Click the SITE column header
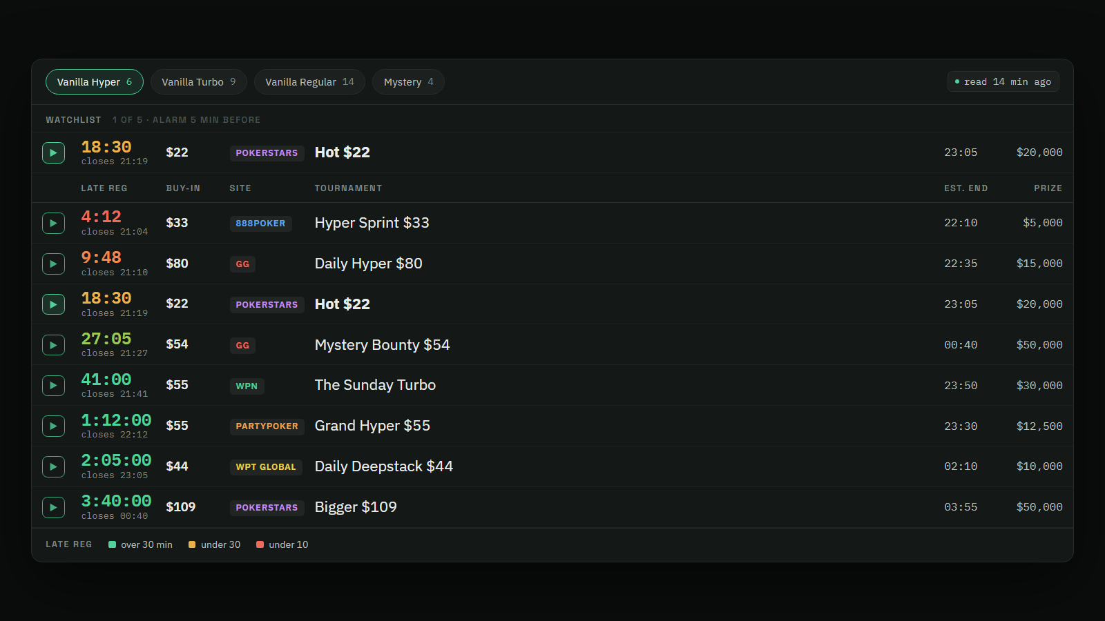The height and width of the screenshot is (621, 1105). (240, 188)
